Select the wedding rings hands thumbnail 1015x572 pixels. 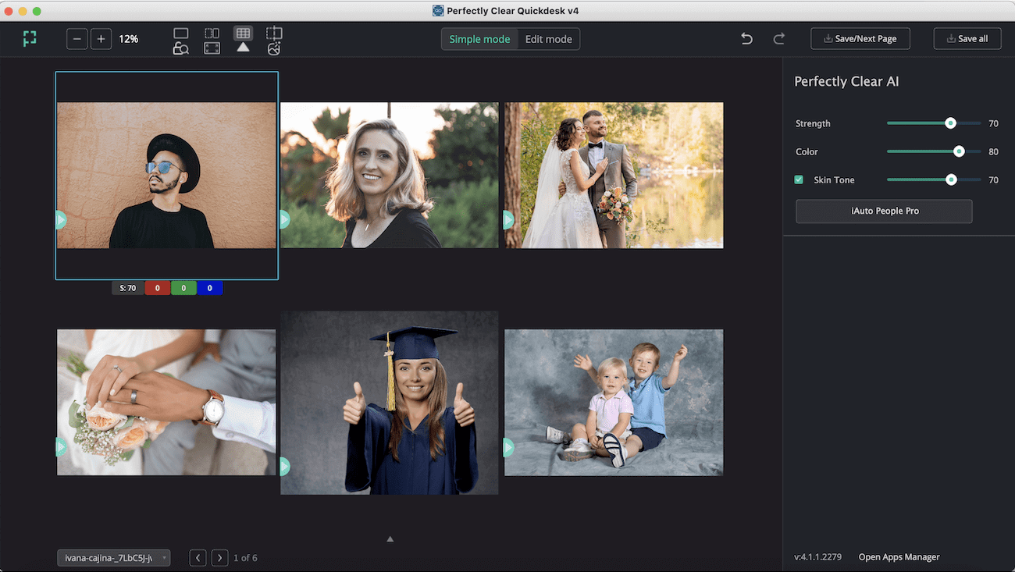[x=166, y=402]
